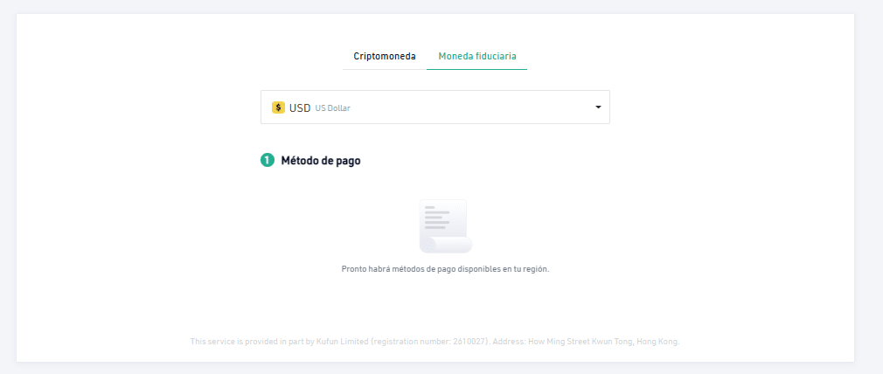This screenshot has width=883, height=374.
Task: Click the empty-state receipt document icon
Action: (x=444, y=225)
